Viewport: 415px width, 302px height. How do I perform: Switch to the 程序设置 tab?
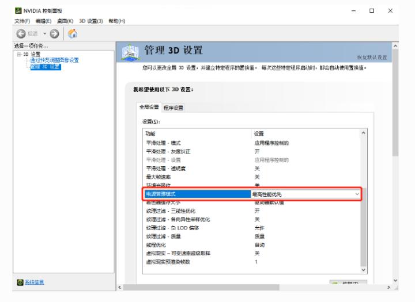(x=173, y=108)
